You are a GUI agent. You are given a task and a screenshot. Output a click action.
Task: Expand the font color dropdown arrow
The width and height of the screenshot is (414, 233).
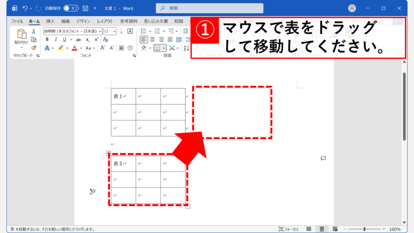click(x=80, y=47)
